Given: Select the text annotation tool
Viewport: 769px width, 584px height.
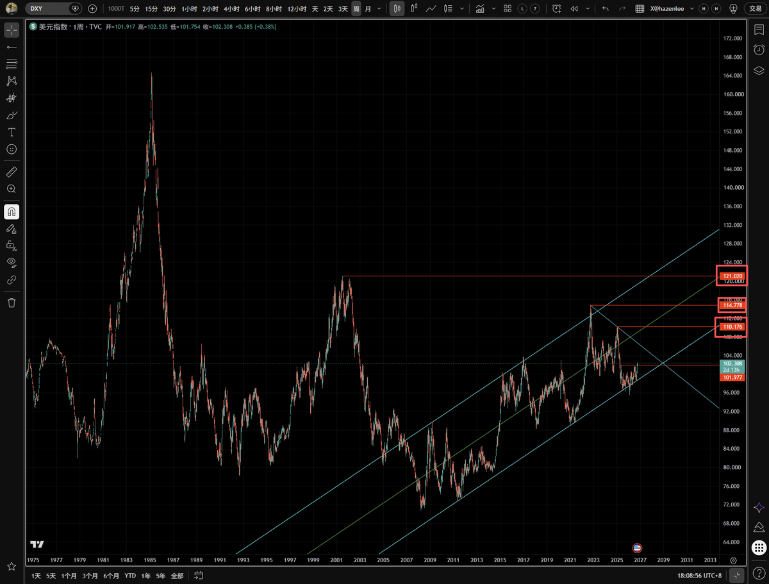Looking at the screenshot, I should [12, 132].
